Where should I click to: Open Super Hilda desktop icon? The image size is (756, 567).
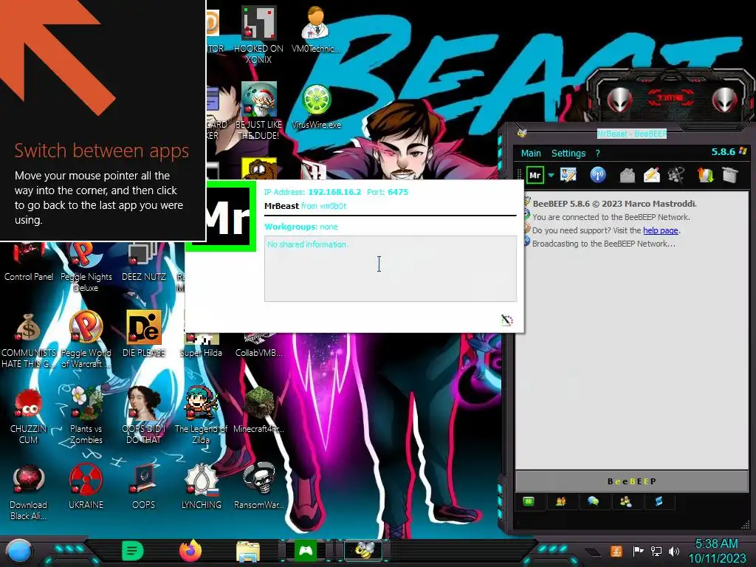pyautogui.click(x=201, y=346)
